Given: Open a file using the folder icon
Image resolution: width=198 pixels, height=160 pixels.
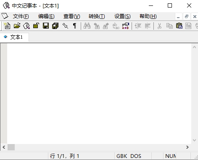Looking at the screenshot, I should (x=17, y=26).
